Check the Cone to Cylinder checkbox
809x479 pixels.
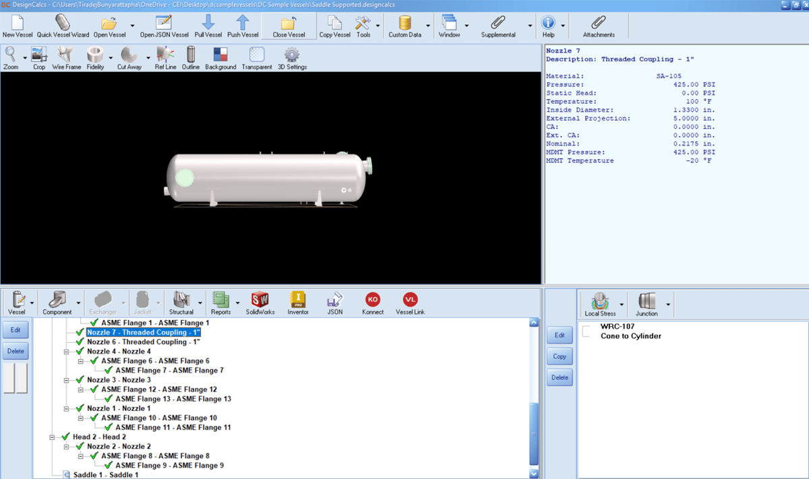[586, 336]
